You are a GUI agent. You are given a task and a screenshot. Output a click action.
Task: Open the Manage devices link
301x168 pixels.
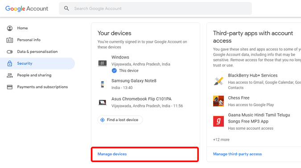[112, 154]
